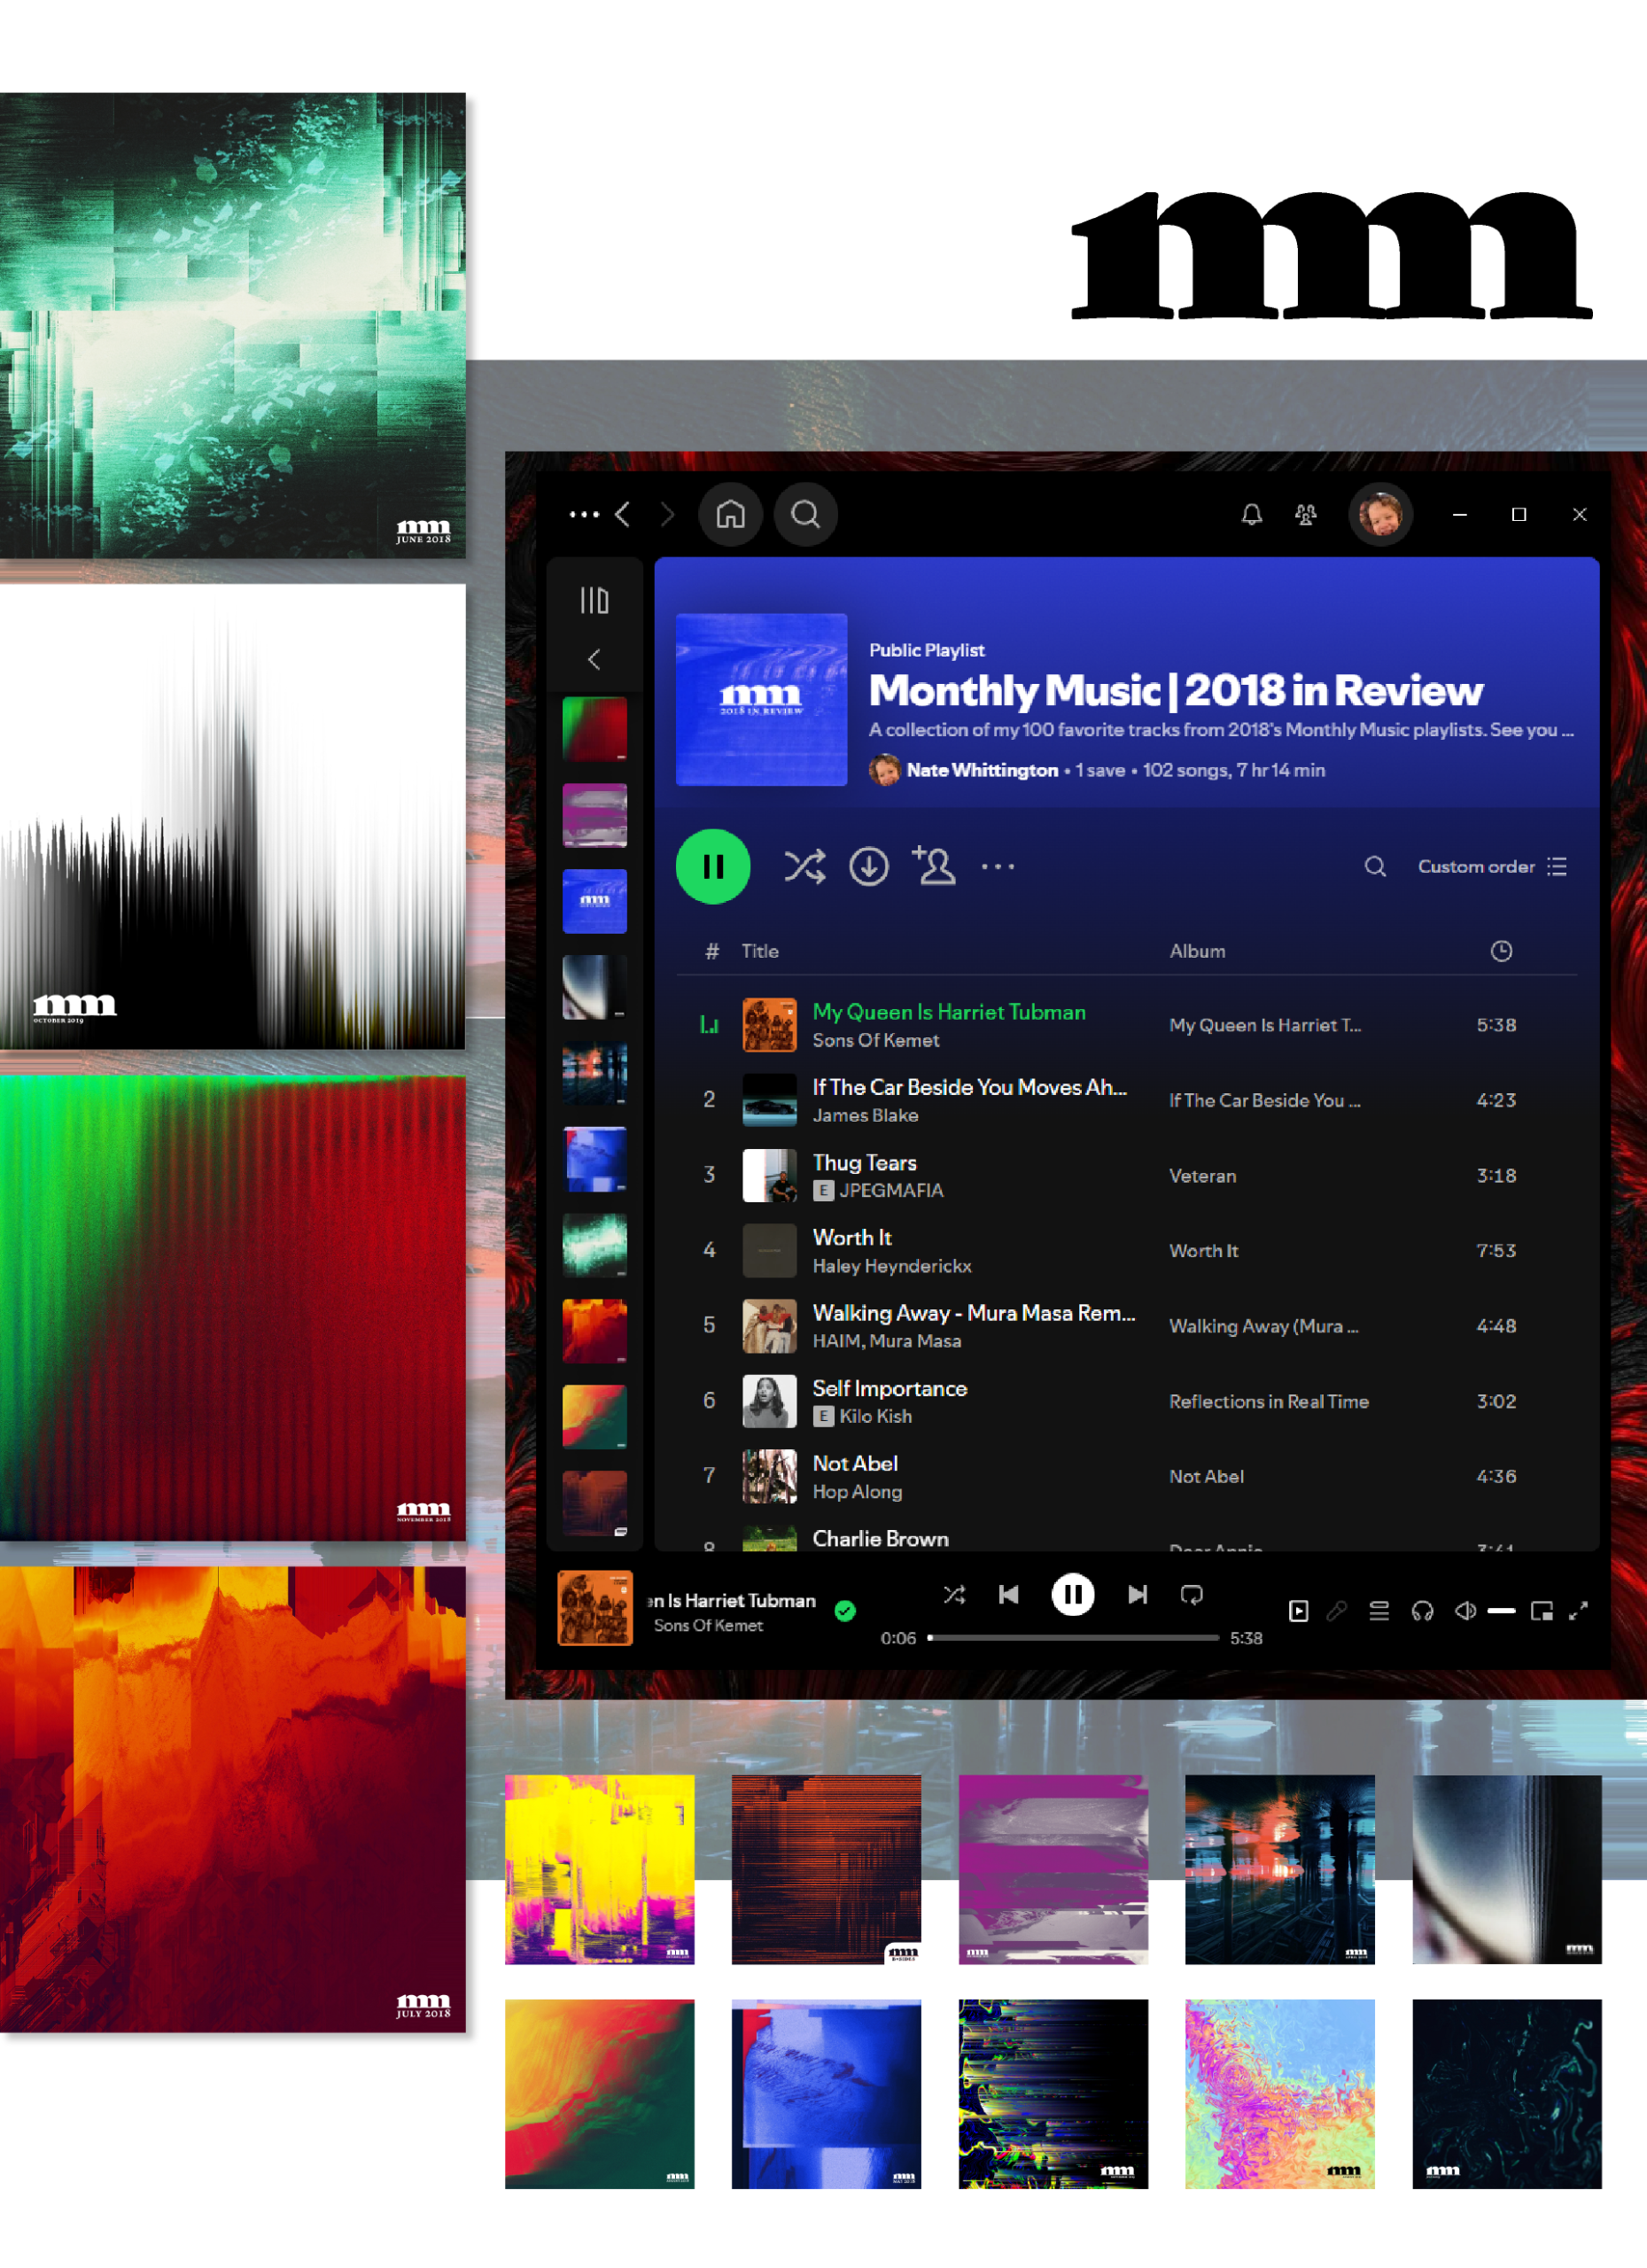Screen dimensions: 1647x2268
Task: Mute the volume speaker icon
Action: tap(1465, 1610)
